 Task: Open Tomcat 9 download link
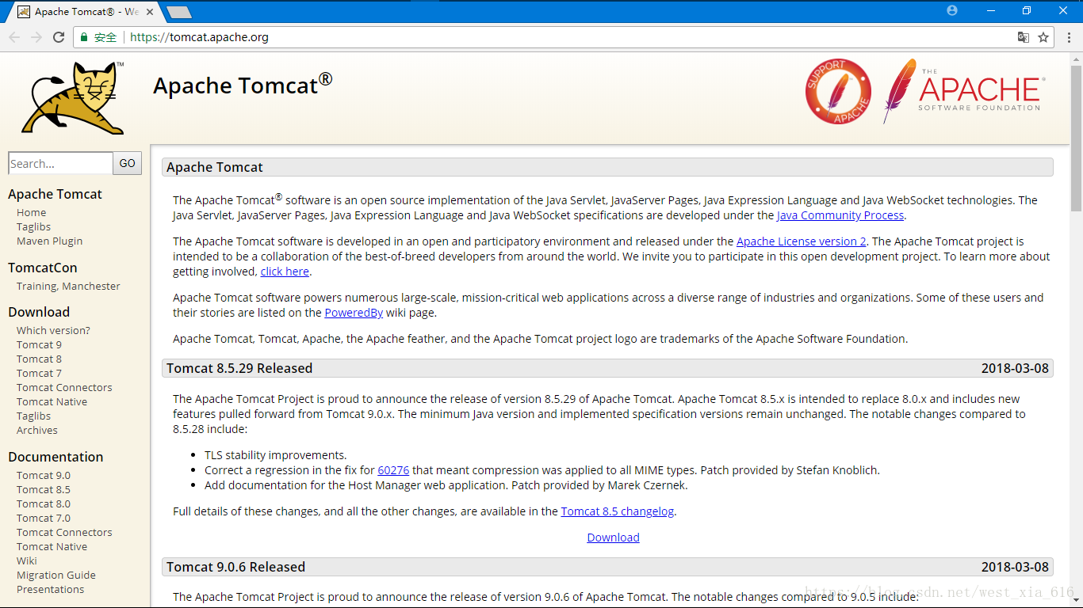click(x=39, y=344)
